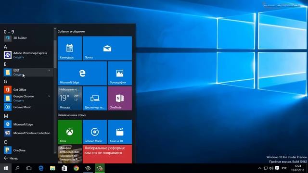
Task: Click the letter A section header
Action: [5, 47]
